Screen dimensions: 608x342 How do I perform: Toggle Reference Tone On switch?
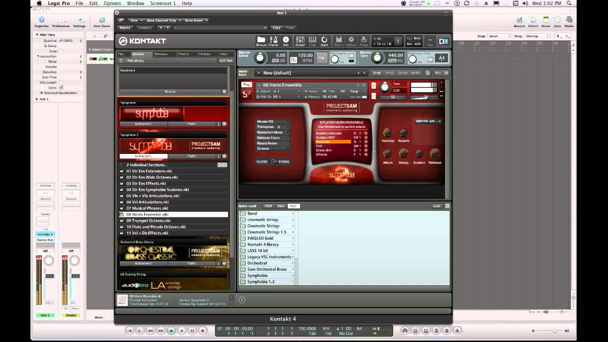[x=430, y=59]
